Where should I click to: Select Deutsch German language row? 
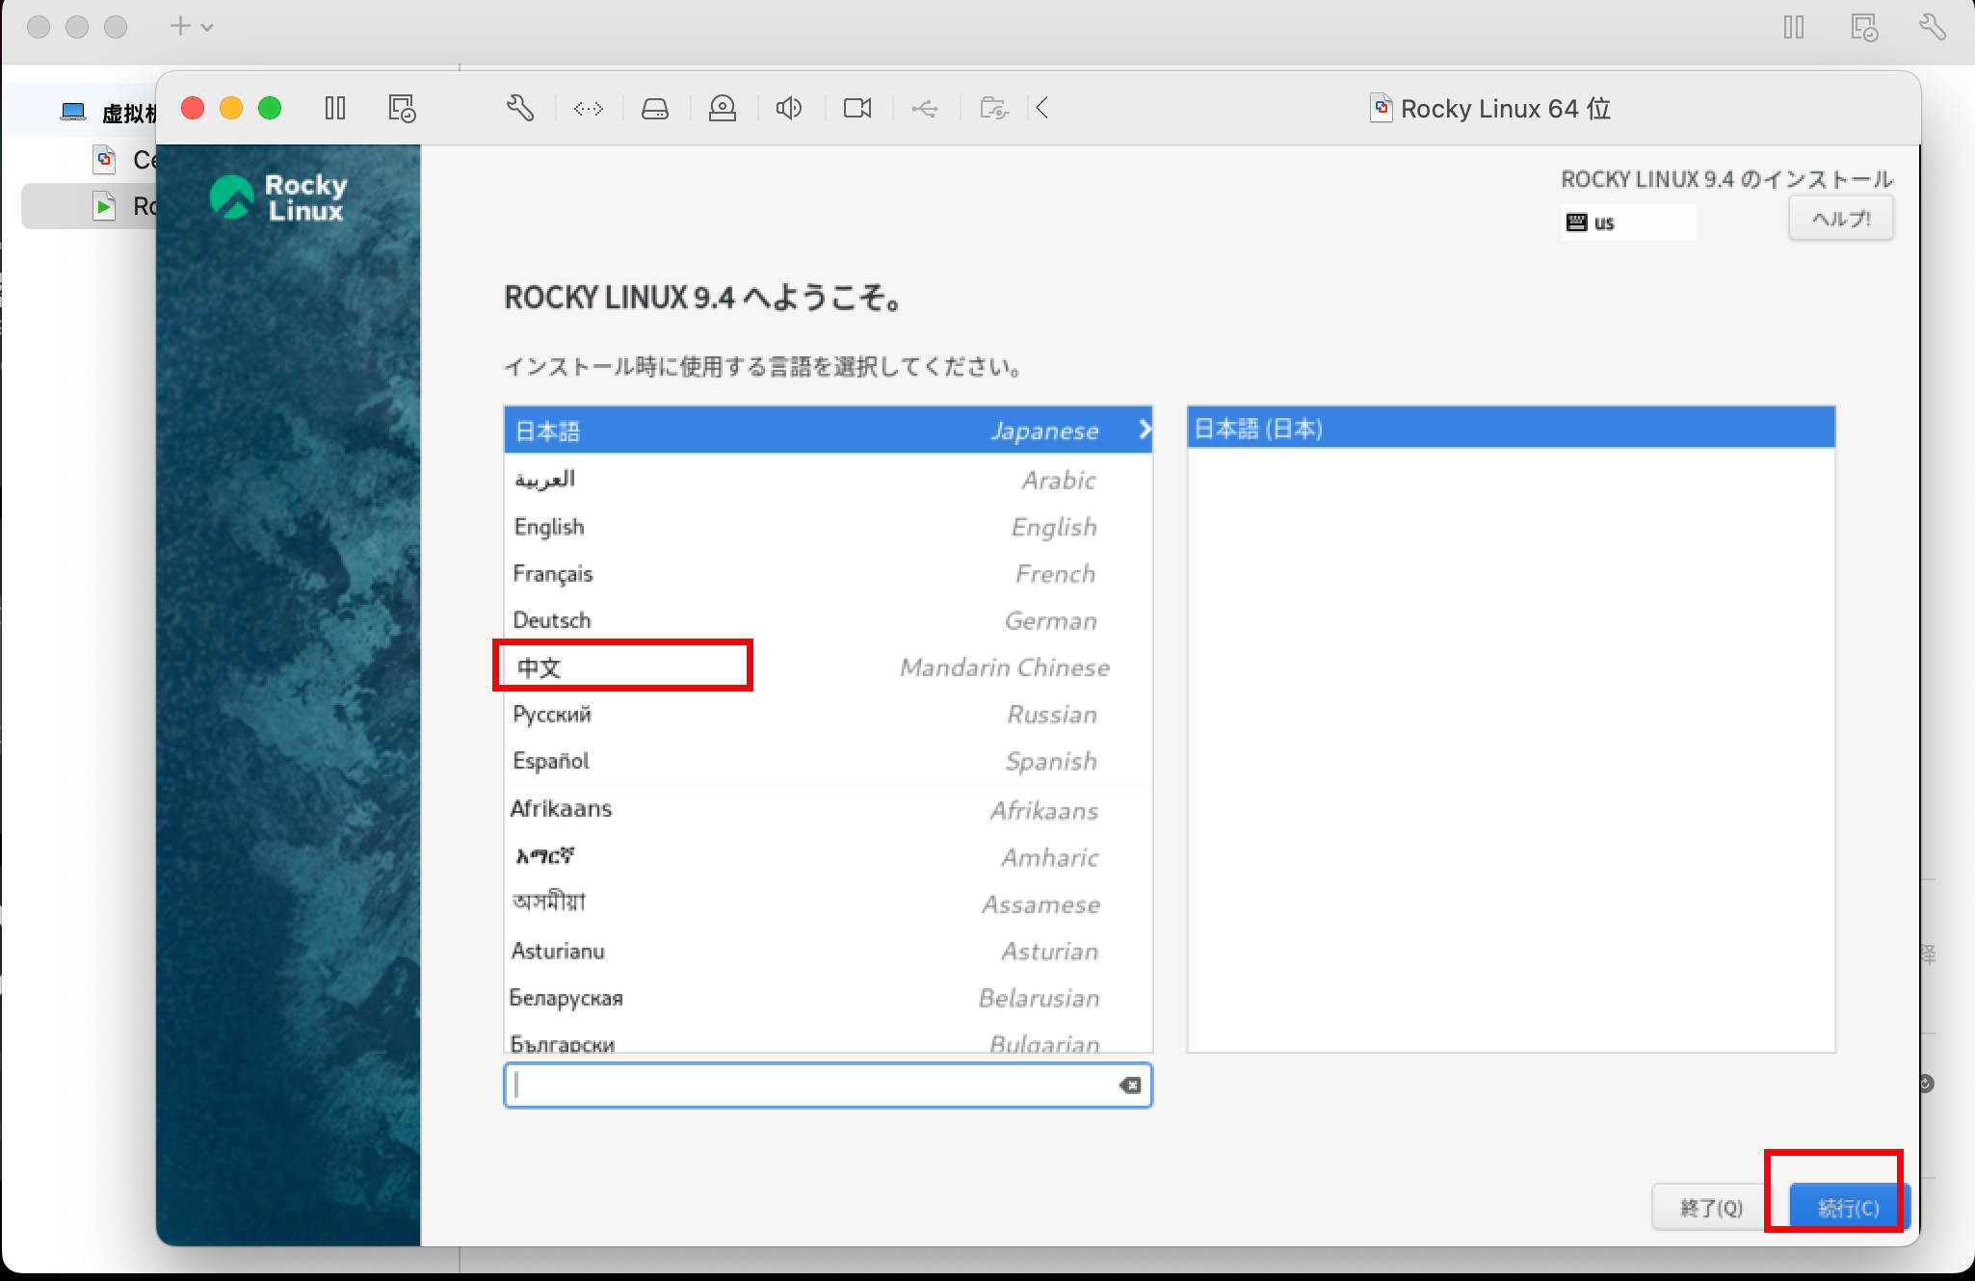(x=828, y=620)
